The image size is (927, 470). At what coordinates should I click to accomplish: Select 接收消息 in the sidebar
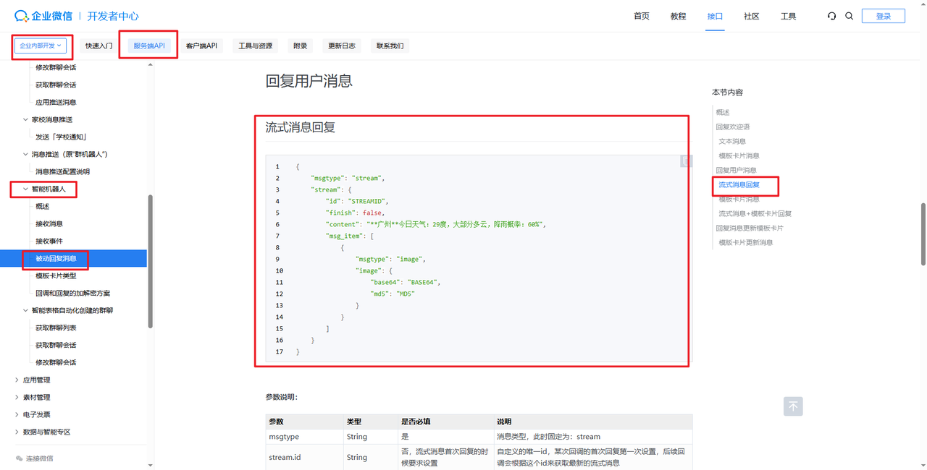tap(49, 223)
